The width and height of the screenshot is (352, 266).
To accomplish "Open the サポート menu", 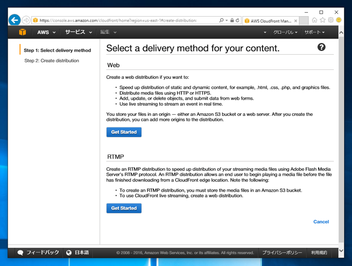I will [314, 32].
